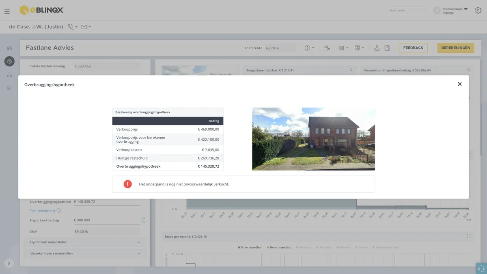
Task: Open the exclamation warnings dropdown
Action: click(309, 48)
